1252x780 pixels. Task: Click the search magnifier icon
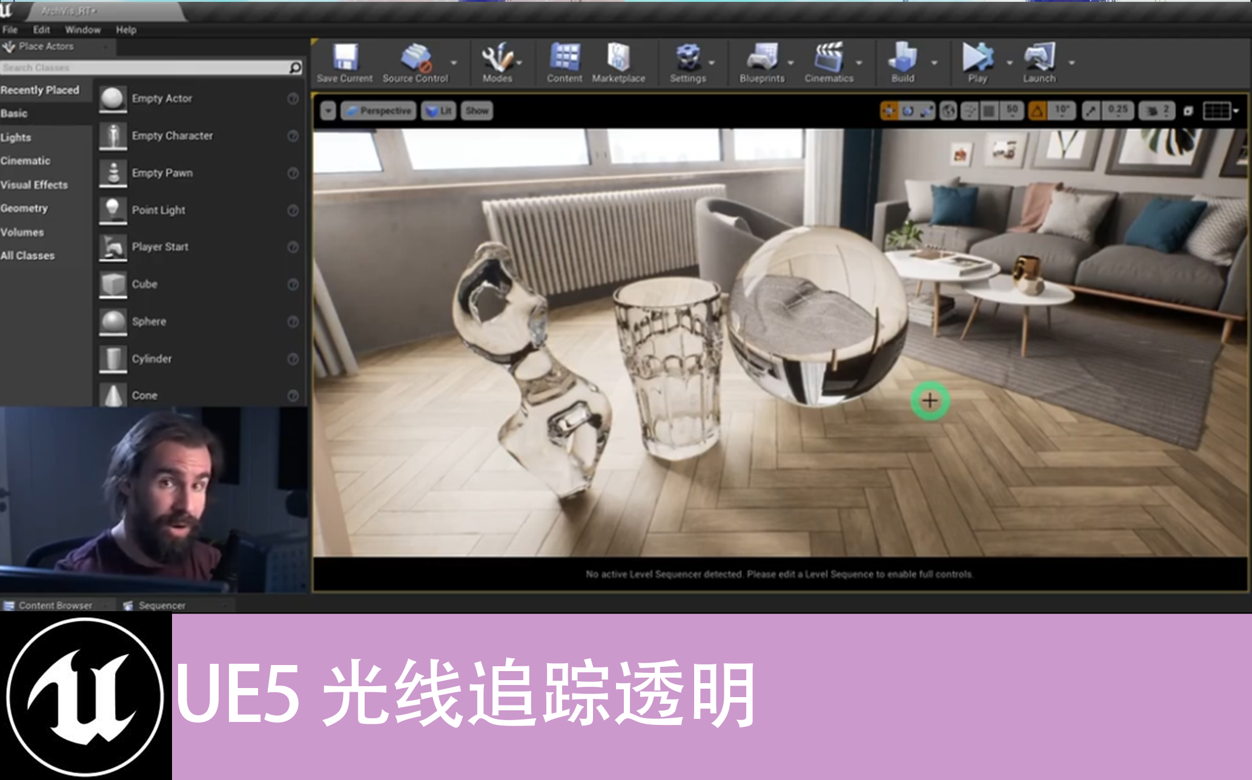click(x=296, y=68)
